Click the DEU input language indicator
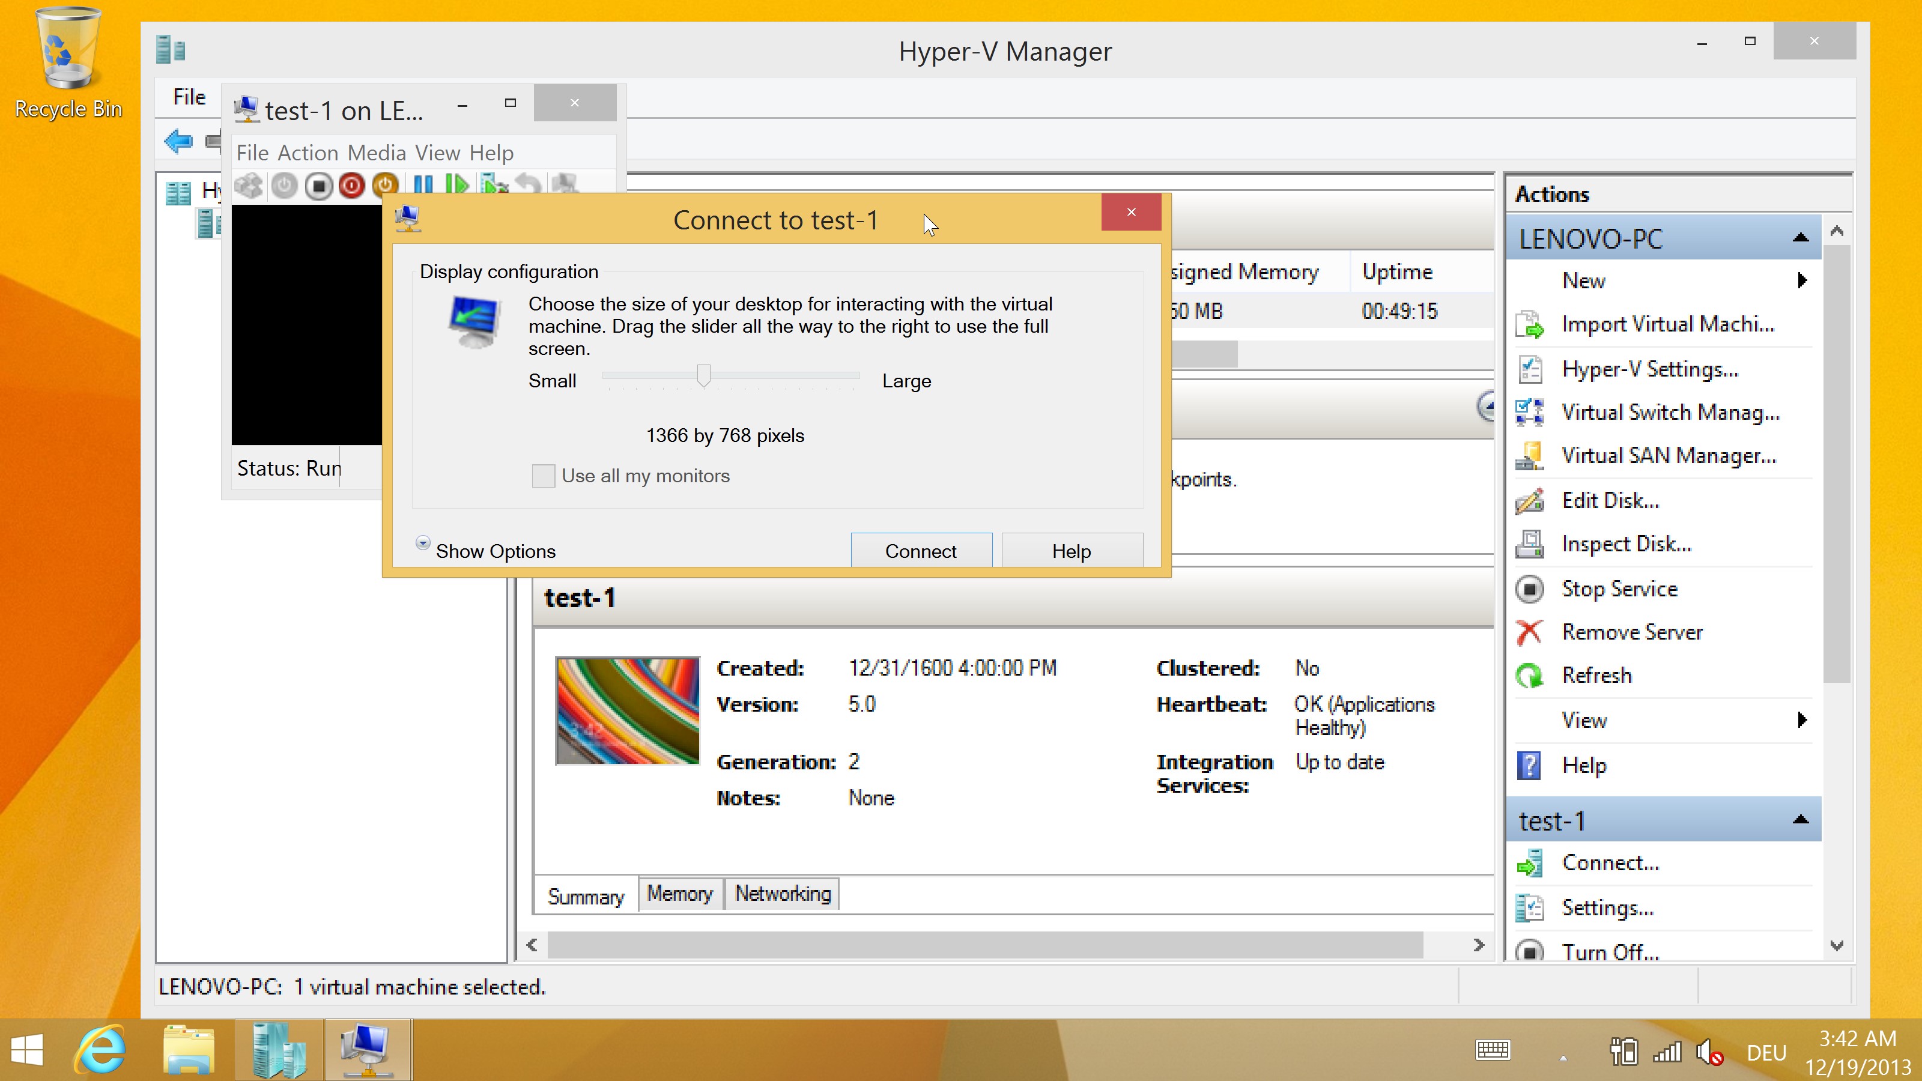 (1766, 1053)
